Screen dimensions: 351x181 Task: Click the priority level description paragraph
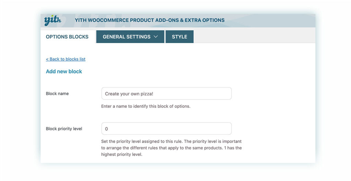[171, 148]
